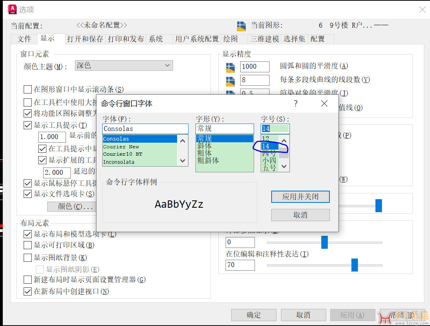Toggle 显示布局和模型选项卡 checkbox
430x326 pixels.
(27, 234)
